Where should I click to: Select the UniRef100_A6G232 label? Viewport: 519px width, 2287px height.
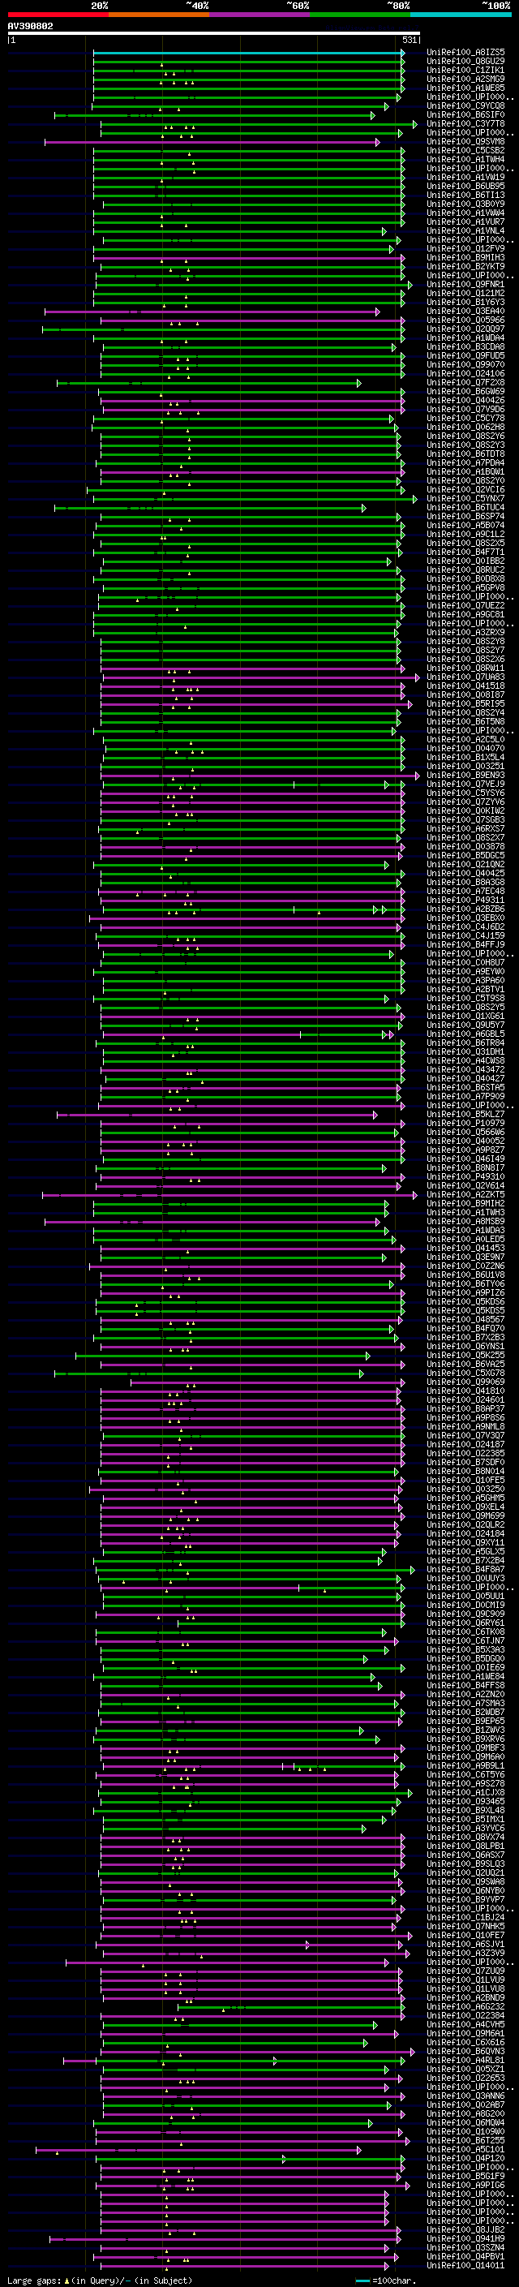(465, 2005)
